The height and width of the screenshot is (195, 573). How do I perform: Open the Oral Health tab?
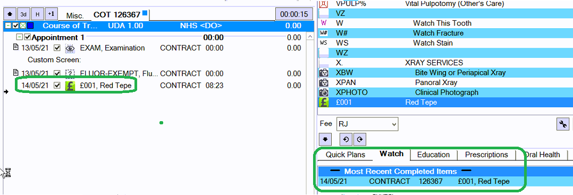(x=542, y=155)
